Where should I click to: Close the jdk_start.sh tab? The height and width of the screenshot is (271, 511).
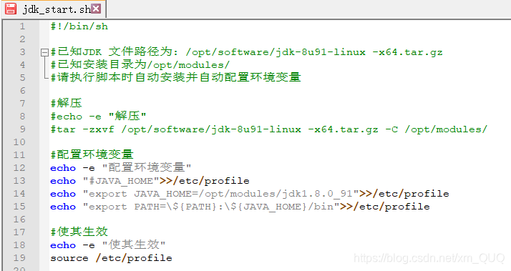96,9
